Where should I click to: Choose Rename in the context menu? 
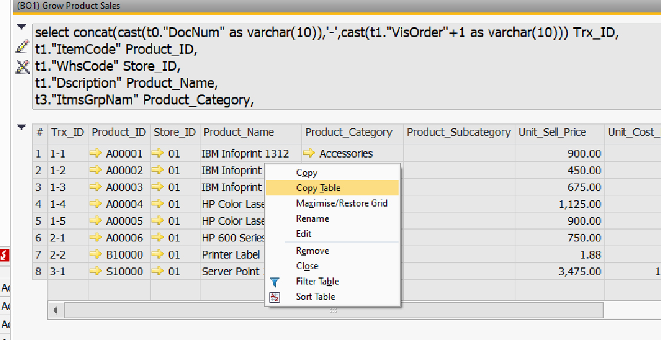click(313, 218)
